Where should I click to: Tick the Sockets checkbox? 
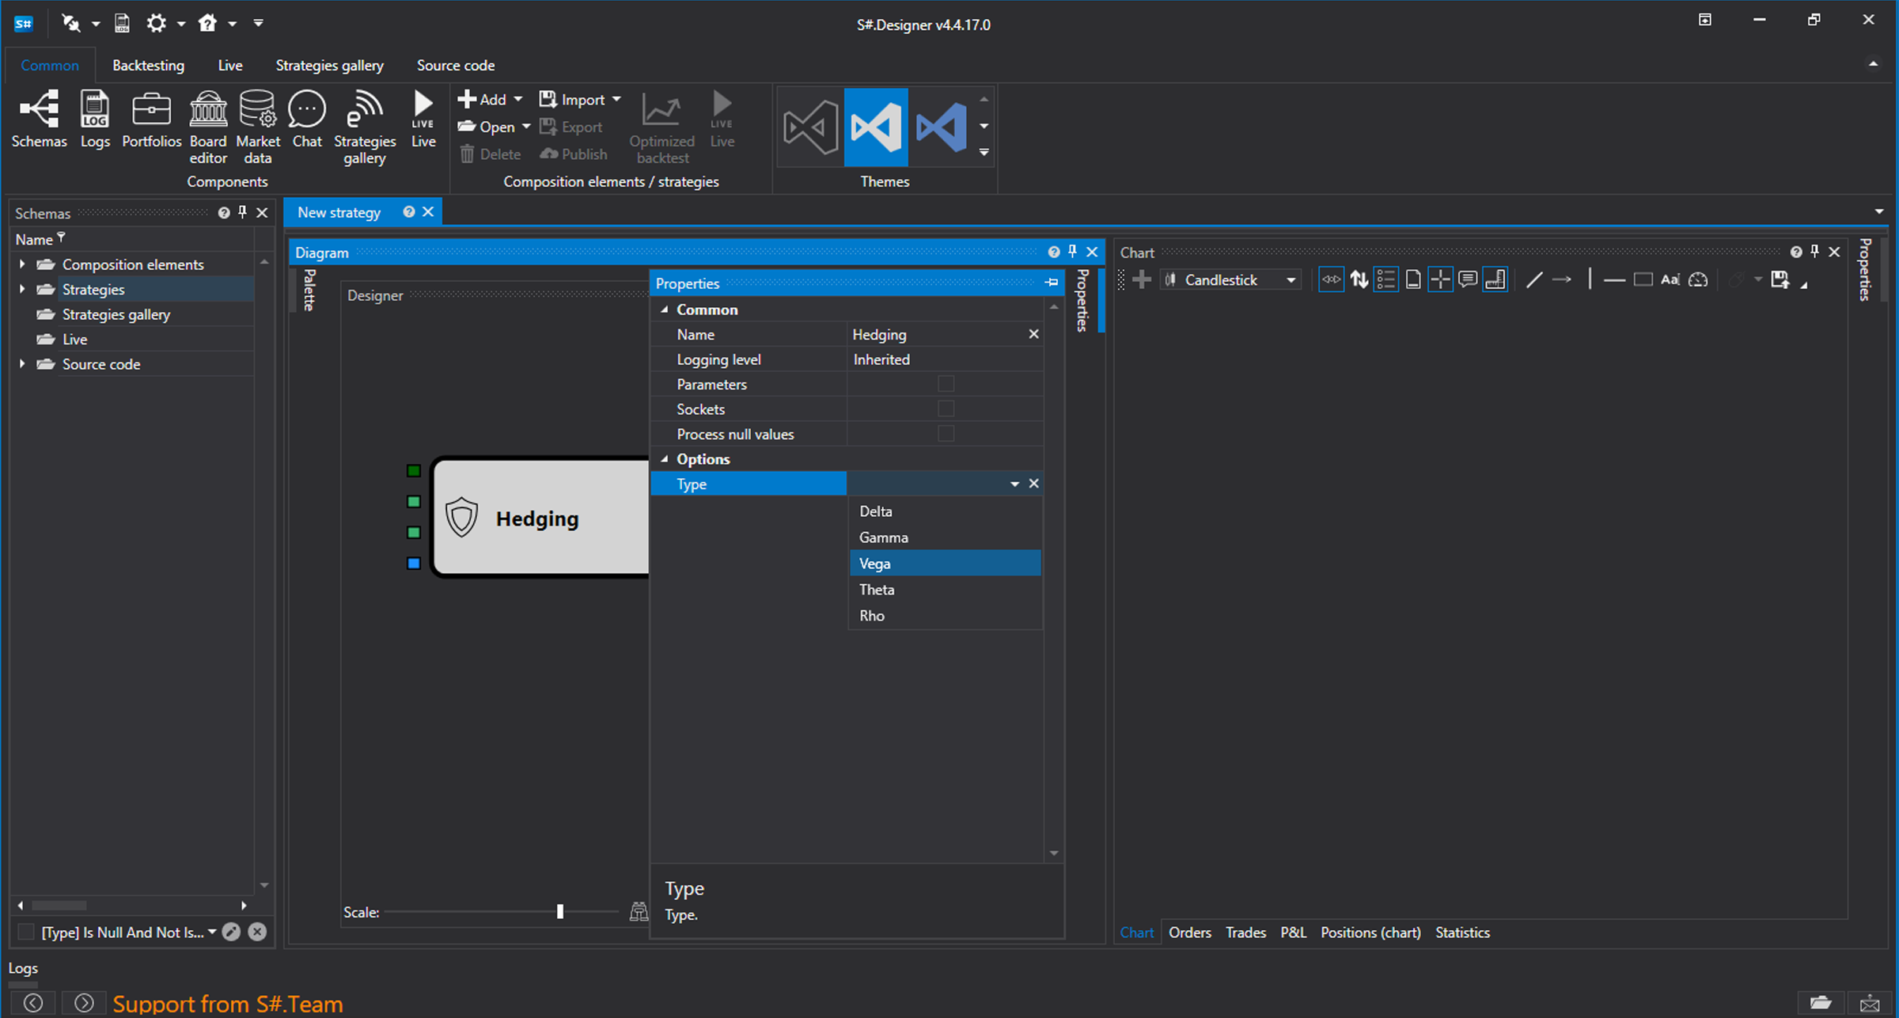(x=946, y=408)
